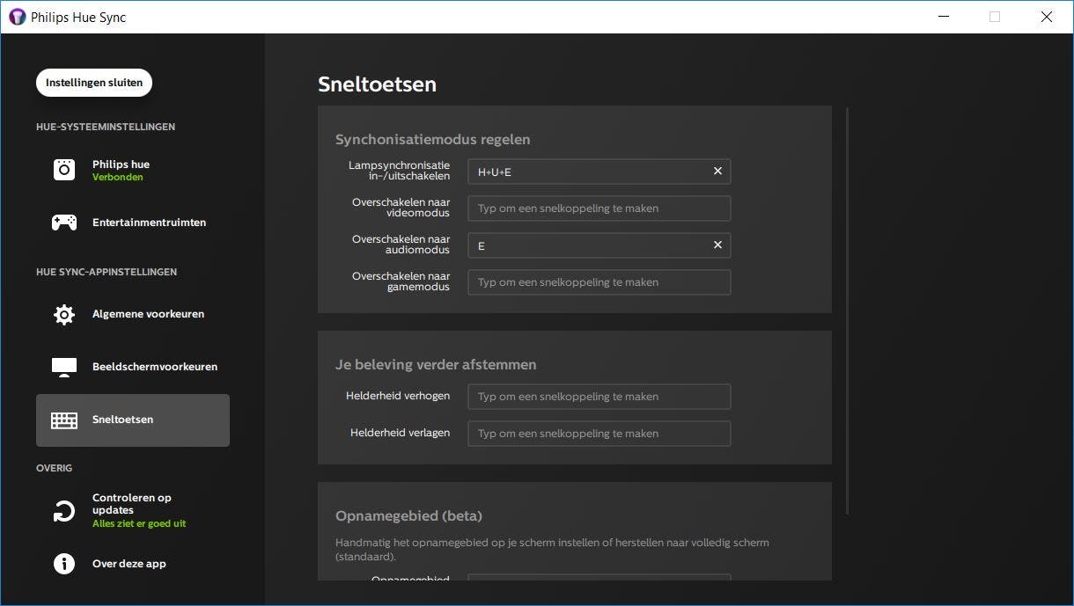Click the Controleren op updates refresh icon
This screenshot has height=606, width=1074.
coord(64,510)
